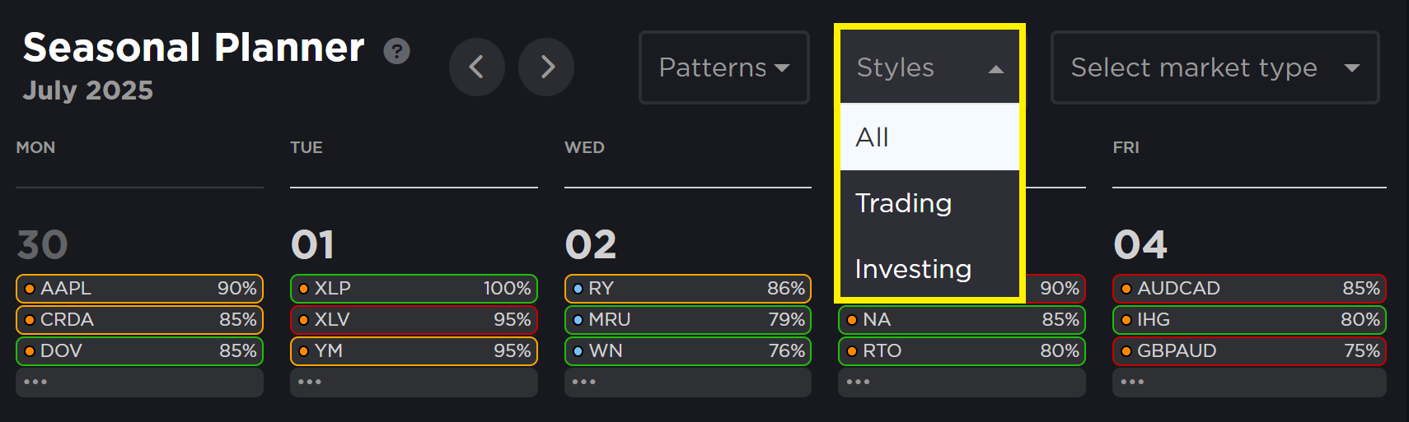Open the RY 86% entry
The width and height of the screenshot is (1409, 422).
(x=688, y=289)
